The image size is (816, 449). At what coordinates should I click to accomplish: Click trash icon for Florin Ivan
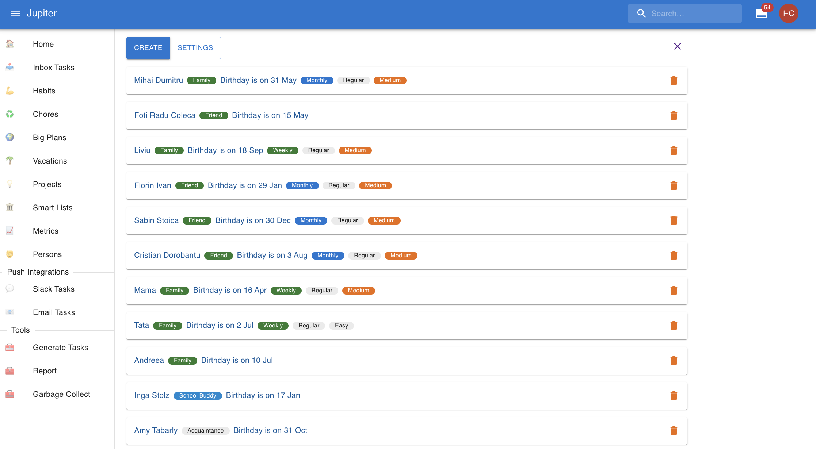(674, 186)
